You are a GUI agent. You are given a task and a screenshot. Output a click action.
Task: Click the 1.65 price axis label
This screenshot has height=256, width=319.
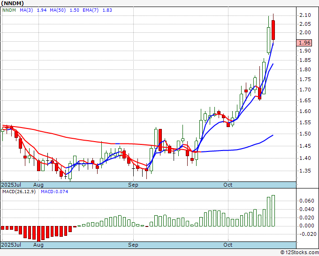[305, 100]
